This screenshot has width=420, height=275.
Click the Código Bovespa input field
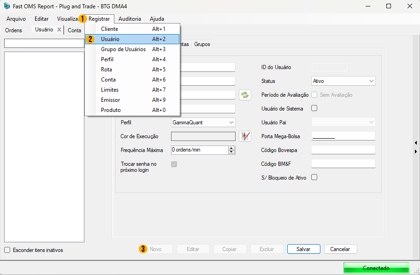pos(343,150)
